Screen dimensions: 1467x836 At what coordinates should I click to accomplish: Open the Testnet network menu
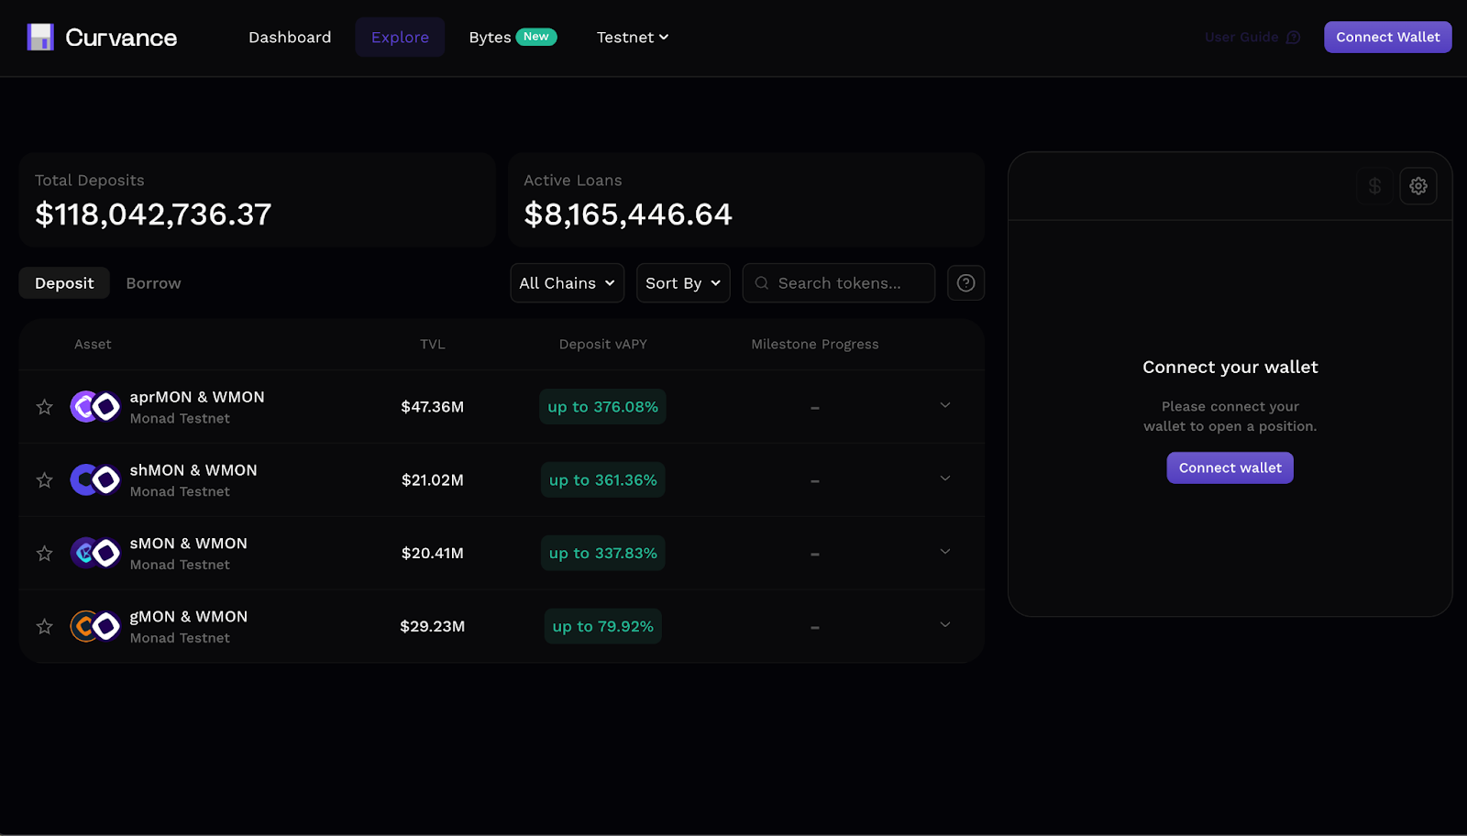(x=633, y=38)
